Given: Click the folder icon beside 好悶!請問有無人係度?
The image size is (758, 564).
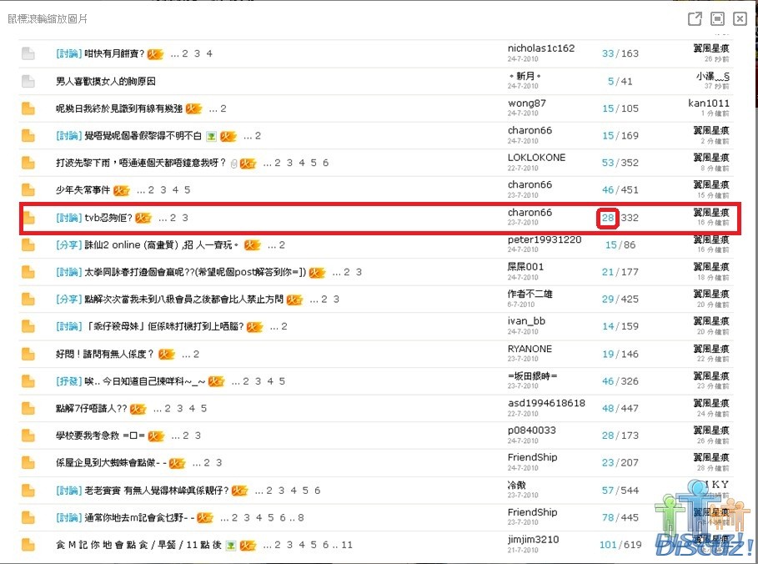Looking at the screenshot, I should [28, 354].
